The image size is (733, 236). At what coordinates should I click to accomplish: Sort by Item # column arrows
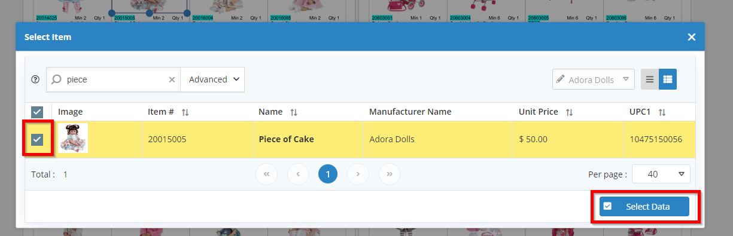tap(185, 112)
